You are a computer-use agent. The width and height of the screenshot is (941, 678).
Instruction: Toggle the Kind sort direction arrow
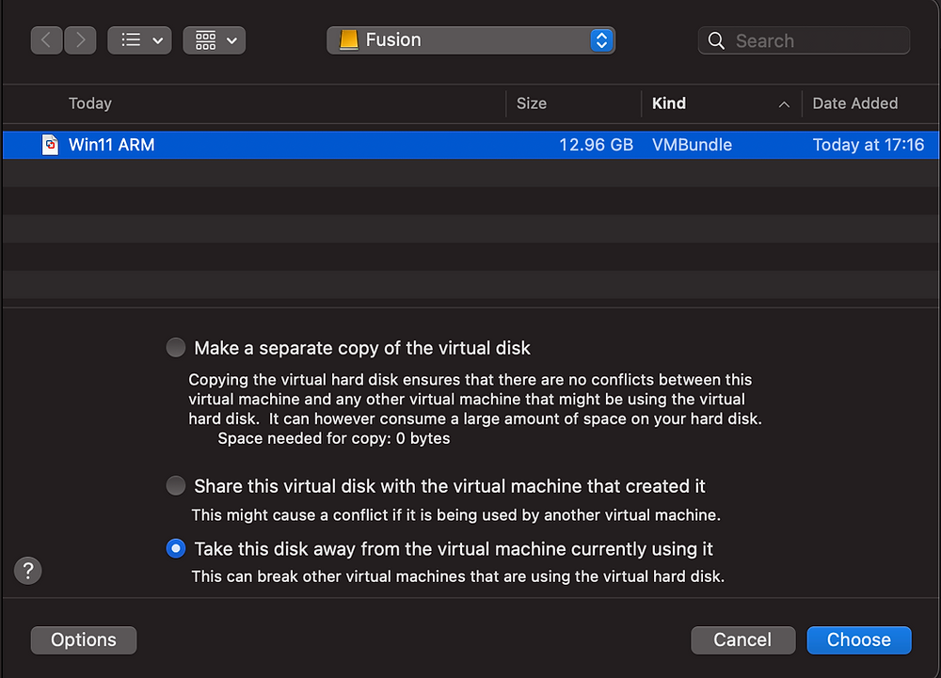(784, 104)
